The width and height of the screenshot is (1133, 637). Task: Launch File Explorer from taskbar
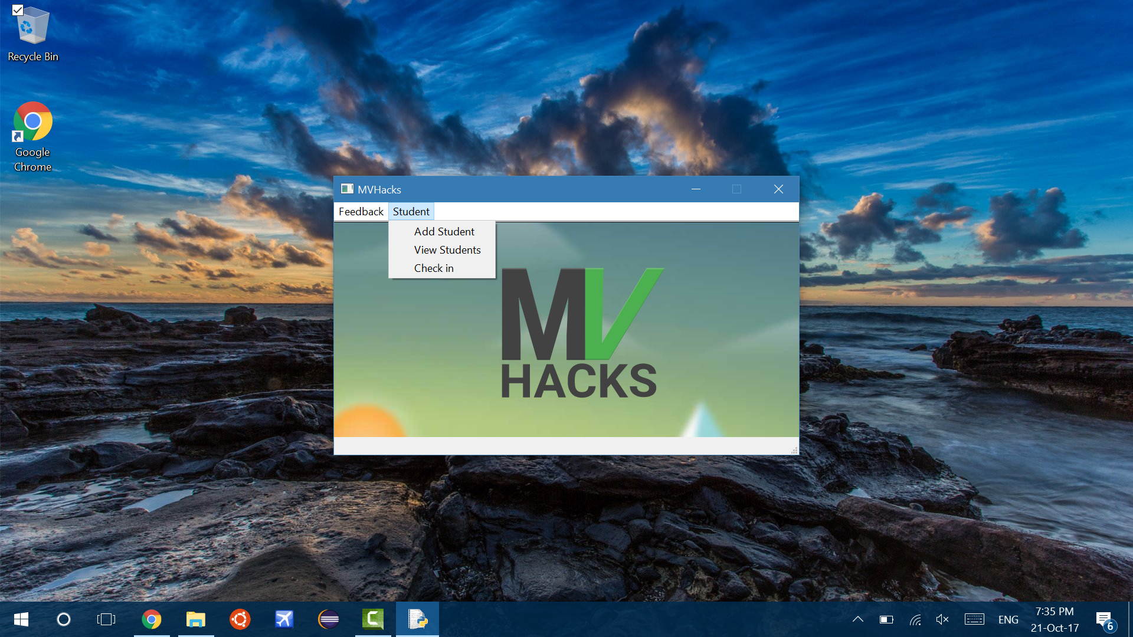[x=196, y=619]
